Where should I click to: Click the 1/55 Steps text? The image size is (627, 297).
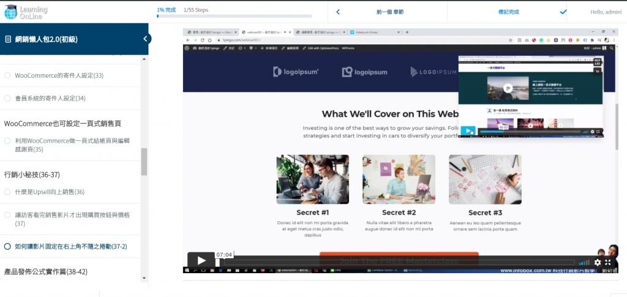196,10
